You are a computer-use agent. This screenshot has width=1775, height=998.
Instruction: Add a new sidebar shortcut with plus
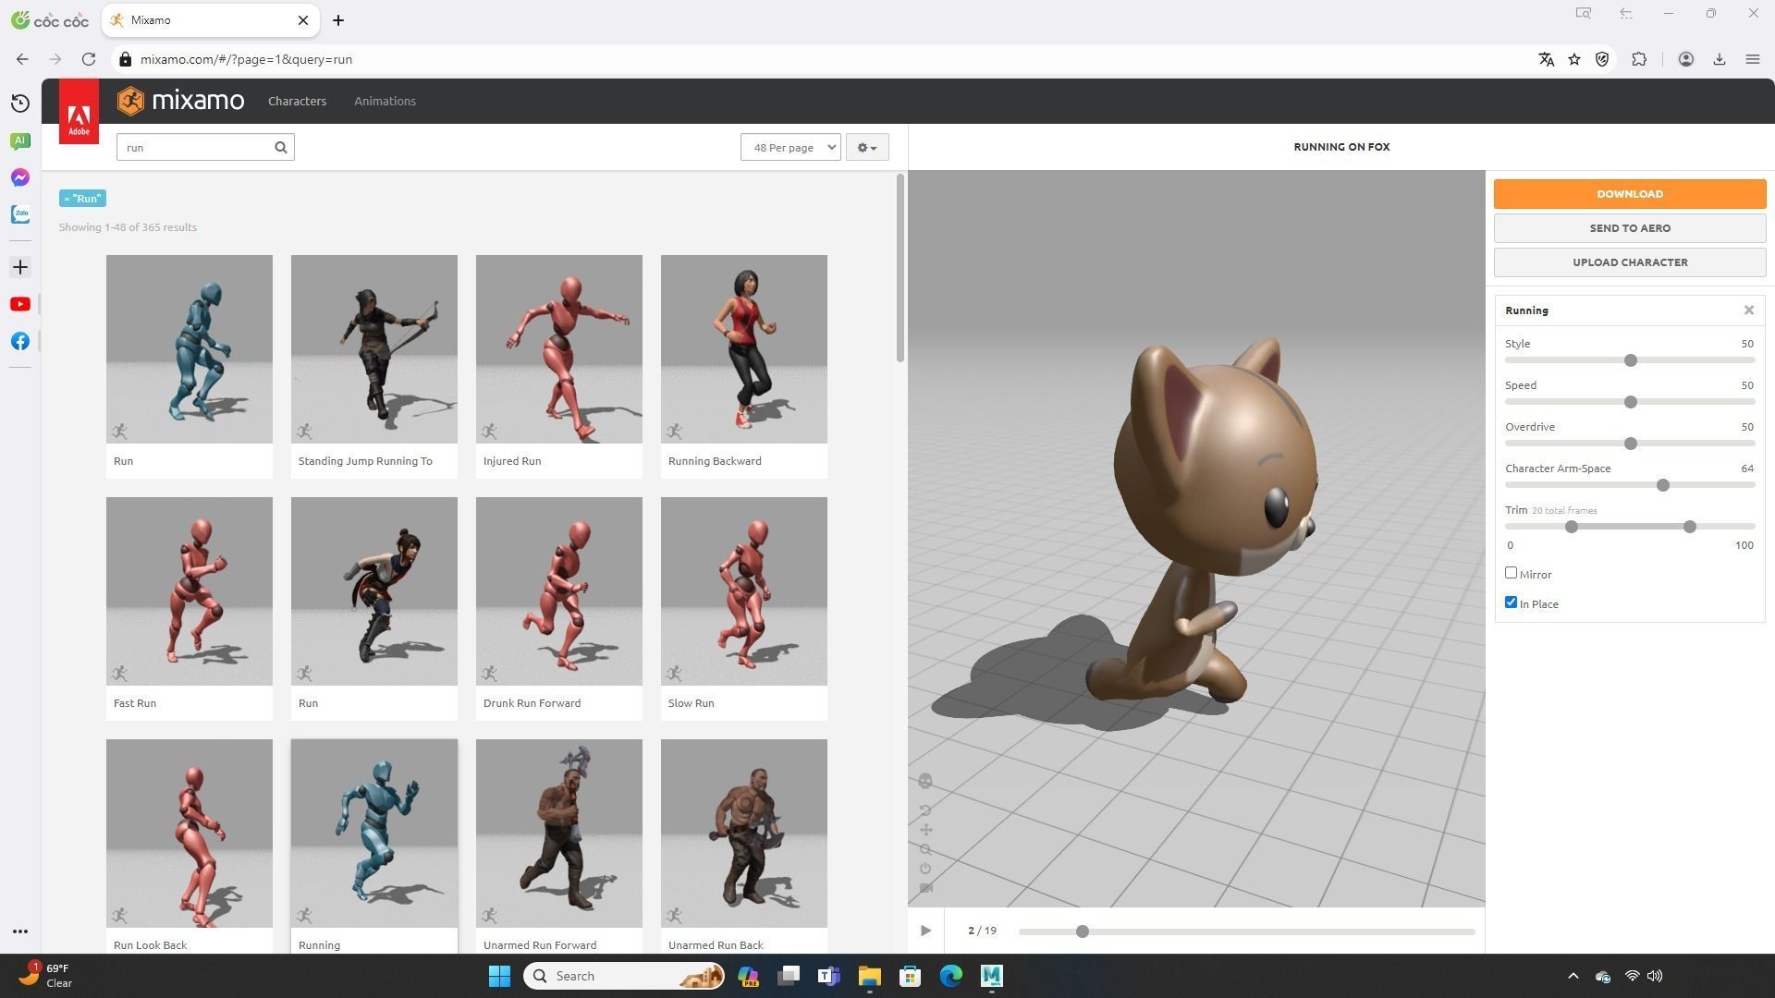click(20, 267)
